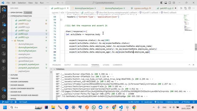197x111 pixels.
Task: Open Remote Explorer view
Action: click(x=4, y=46)
